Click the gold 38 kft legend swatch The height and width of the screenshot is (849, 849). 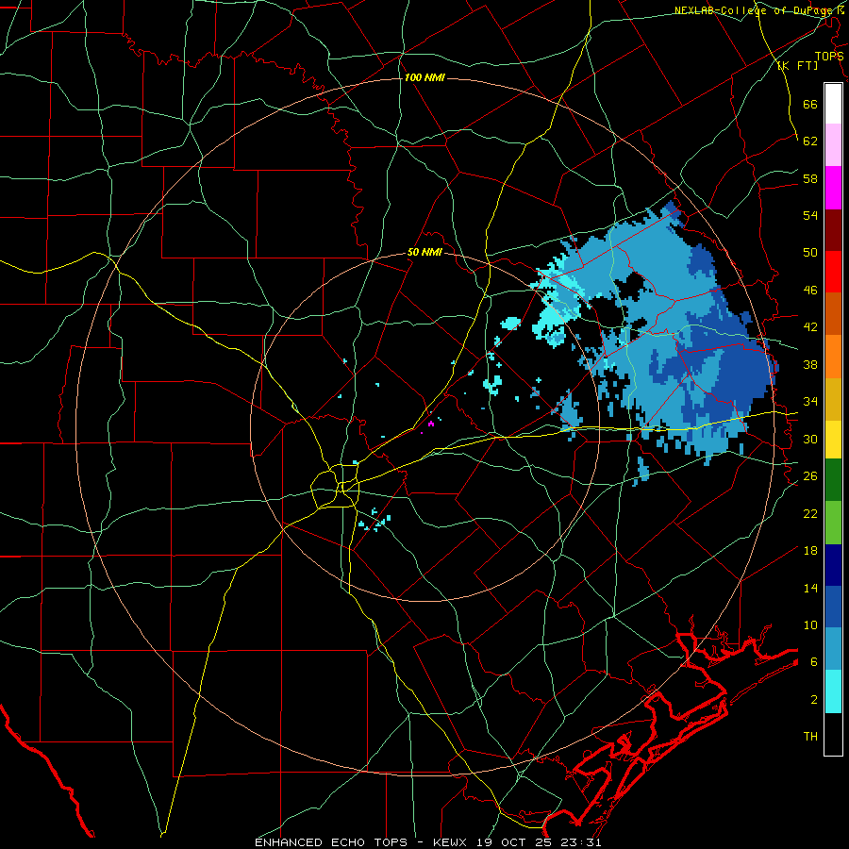[833, 399]
